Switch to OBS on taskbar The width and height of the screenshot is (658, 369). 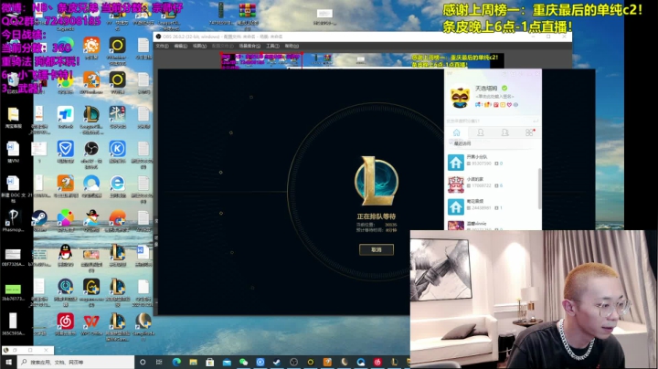click(293, 362)
